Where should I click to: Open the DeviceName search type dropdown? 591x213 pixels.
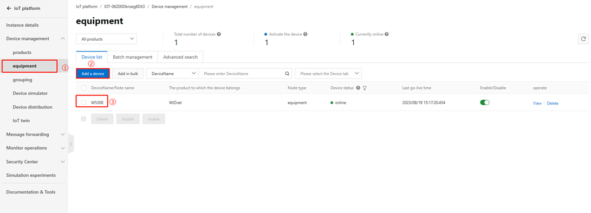tap(172, 74)
